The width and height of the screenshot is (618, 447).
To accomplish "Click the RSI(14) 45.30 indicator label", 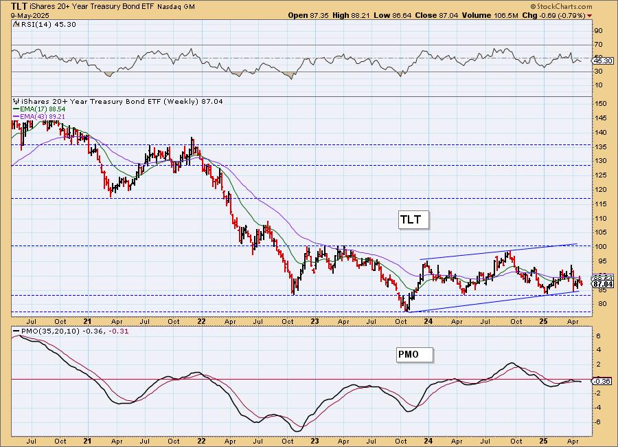I will pyautogui.click(x=47, y=25).
